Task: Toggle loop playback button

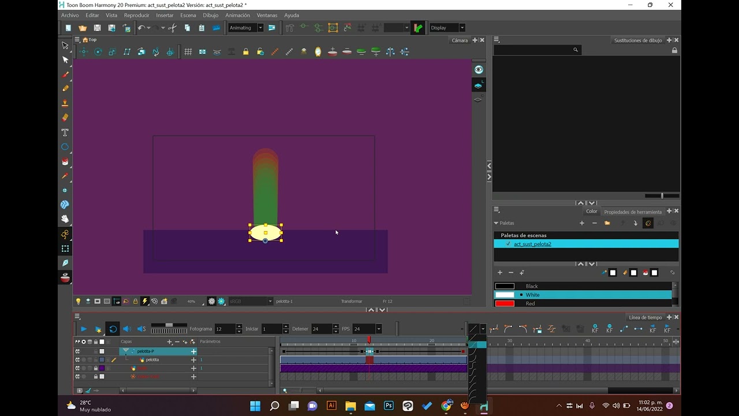Action: (113, 329)
